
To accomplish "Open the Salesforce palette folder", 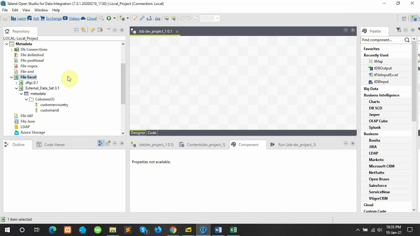I will coord(378,186).
